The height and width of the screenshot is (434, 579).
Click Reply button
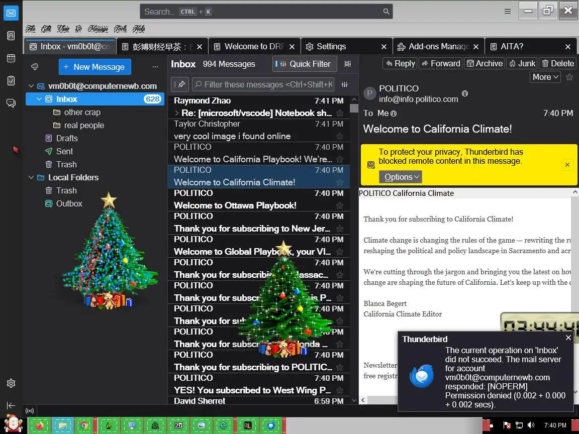[x=400, y=63]
